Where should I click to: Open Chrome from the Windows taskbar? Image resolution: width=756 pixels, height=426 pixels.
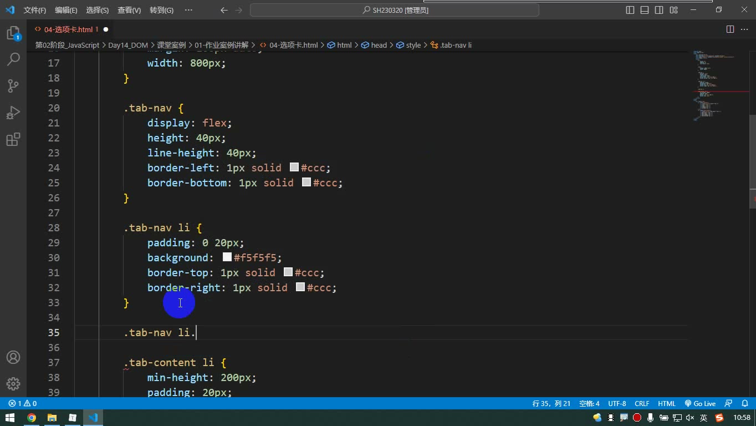32,418
